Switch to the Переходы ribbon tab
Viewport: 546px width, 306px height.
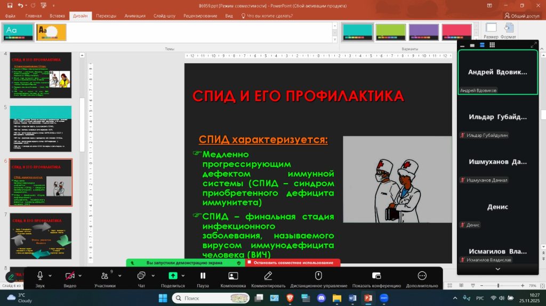106,16
